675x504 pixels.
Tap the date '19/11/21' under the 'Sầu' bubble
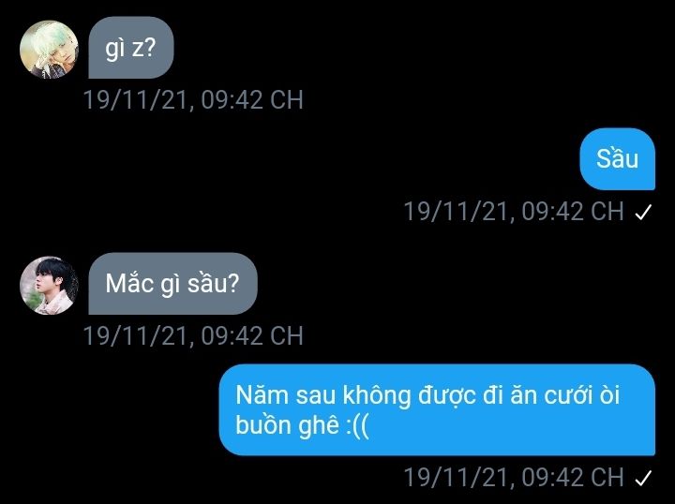click(457, 211)
